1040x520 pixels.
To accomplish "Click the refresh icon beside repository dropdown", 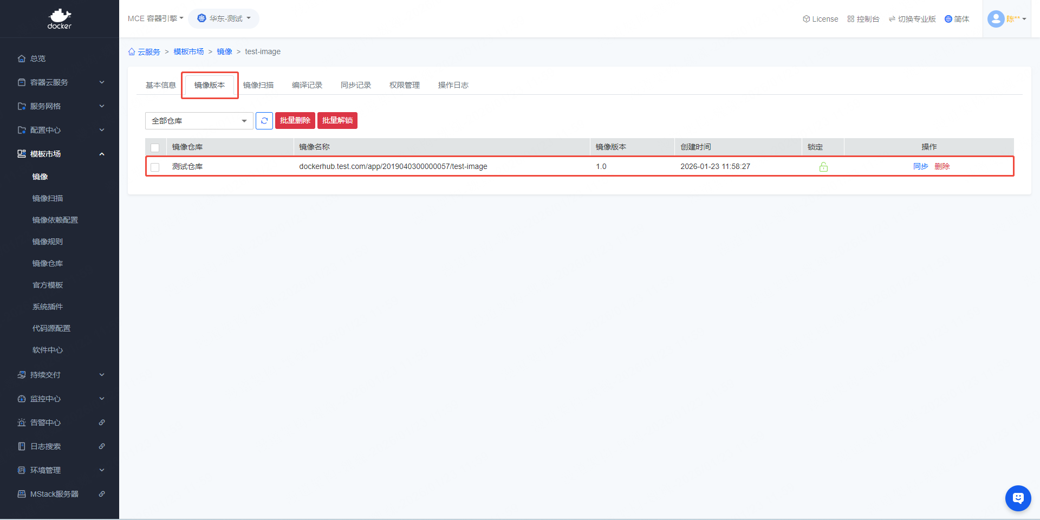I will pos(264,121).
